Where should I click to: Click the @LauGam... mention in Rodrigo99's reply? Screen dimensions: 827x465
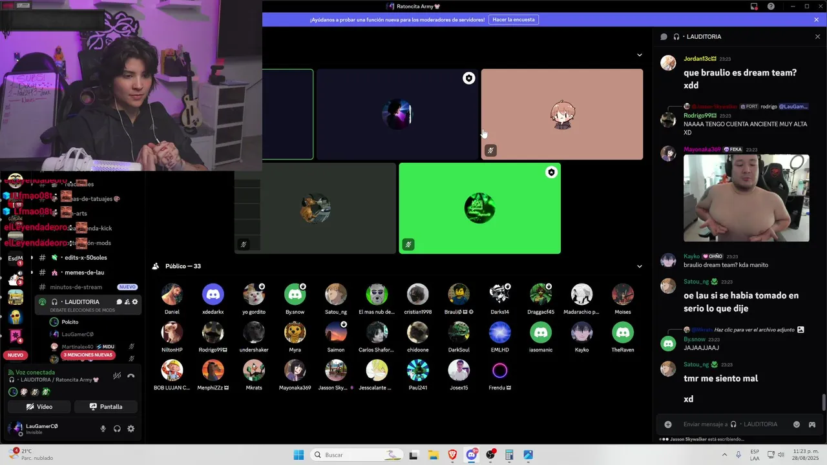pyautogui.click(x=793, y=106)
